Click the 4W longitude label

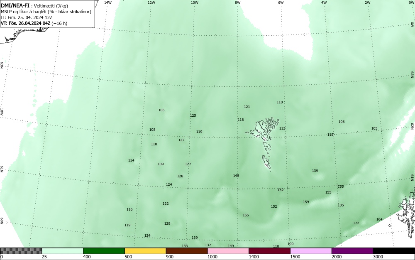point(324,2)
